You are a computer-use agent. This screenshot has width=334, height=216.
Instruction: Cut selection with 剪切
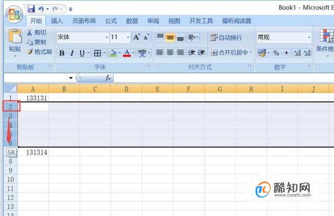(36, 33)
